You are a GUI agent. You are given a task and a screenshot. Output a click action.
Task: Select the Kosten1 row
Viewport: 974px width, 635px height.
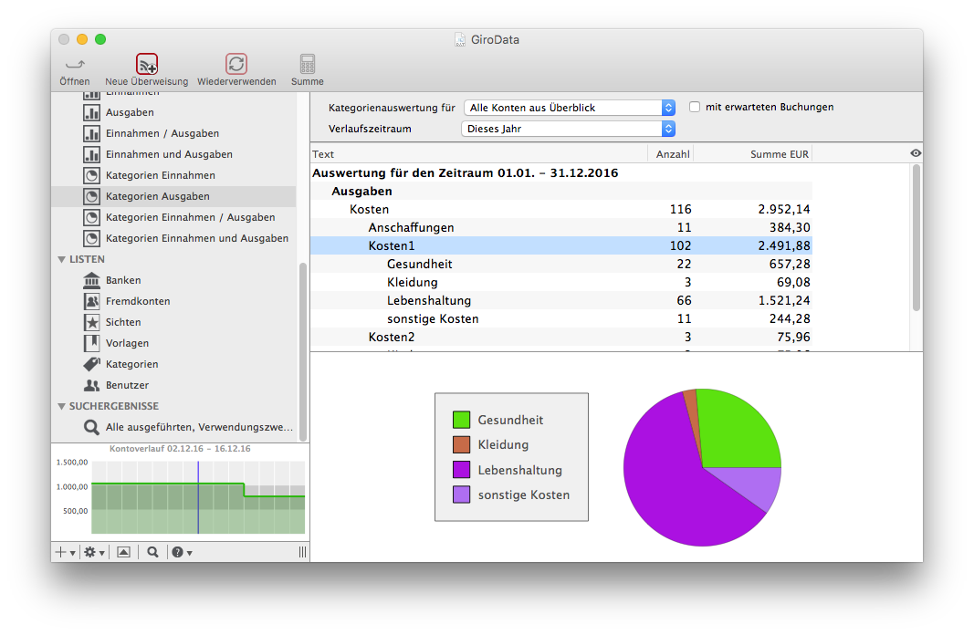561,245
